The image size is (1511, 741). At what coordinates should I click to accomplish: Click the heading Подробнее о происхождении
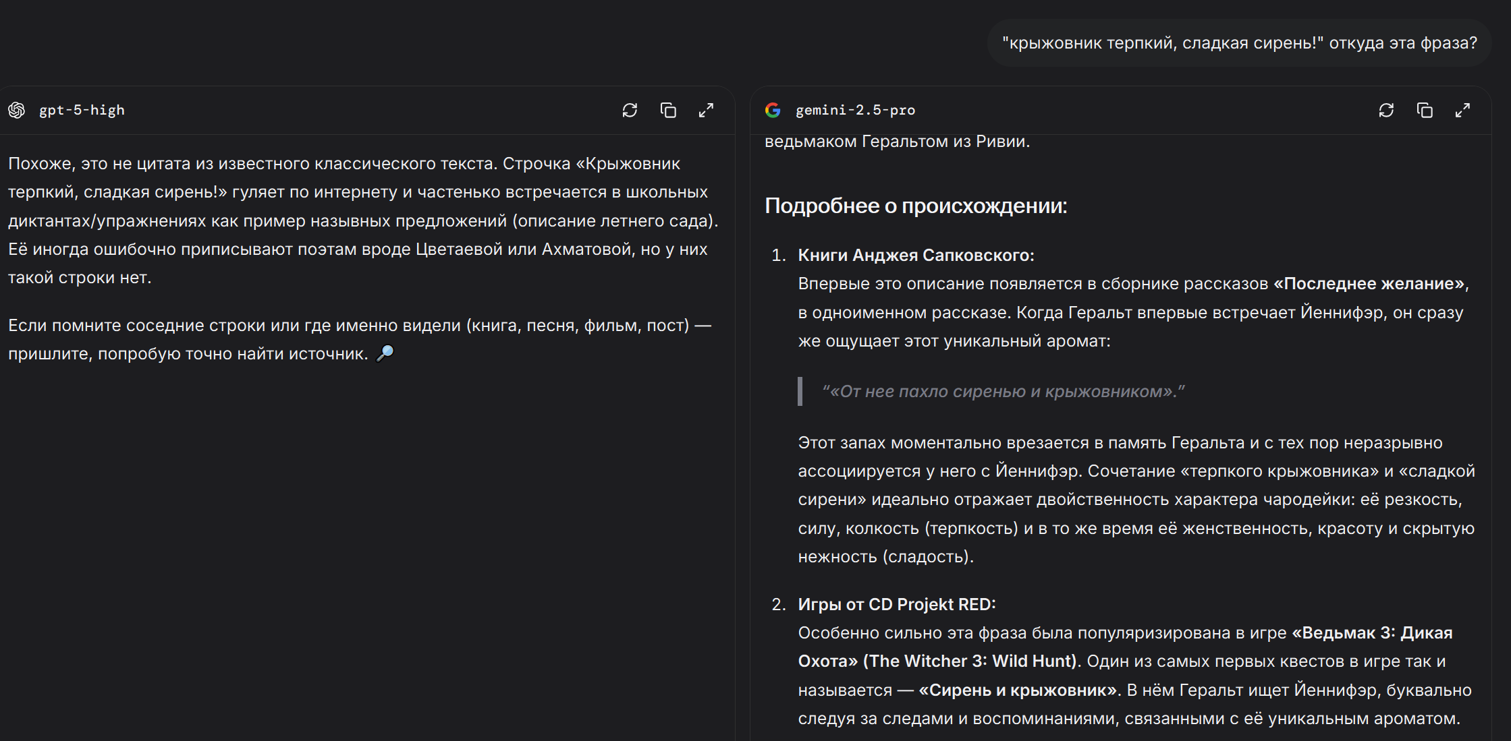tap(916, 206)
